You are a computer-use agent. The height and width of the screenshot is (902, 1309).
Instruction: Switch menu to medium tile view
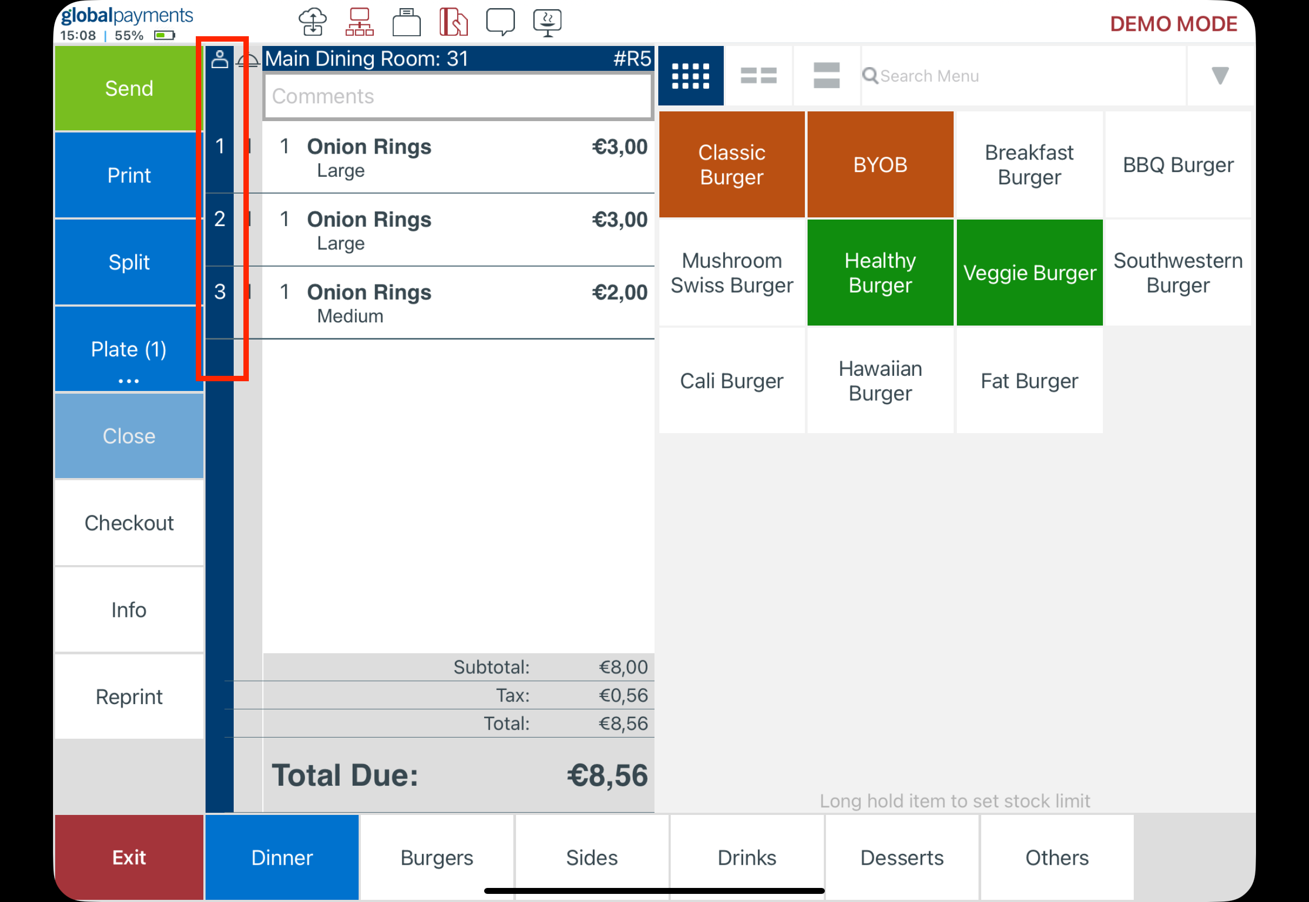click(758, 76)
